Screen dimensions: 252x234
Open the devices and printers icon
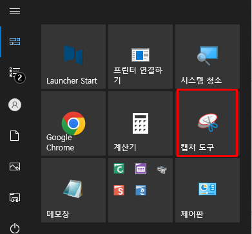point(162,169)
